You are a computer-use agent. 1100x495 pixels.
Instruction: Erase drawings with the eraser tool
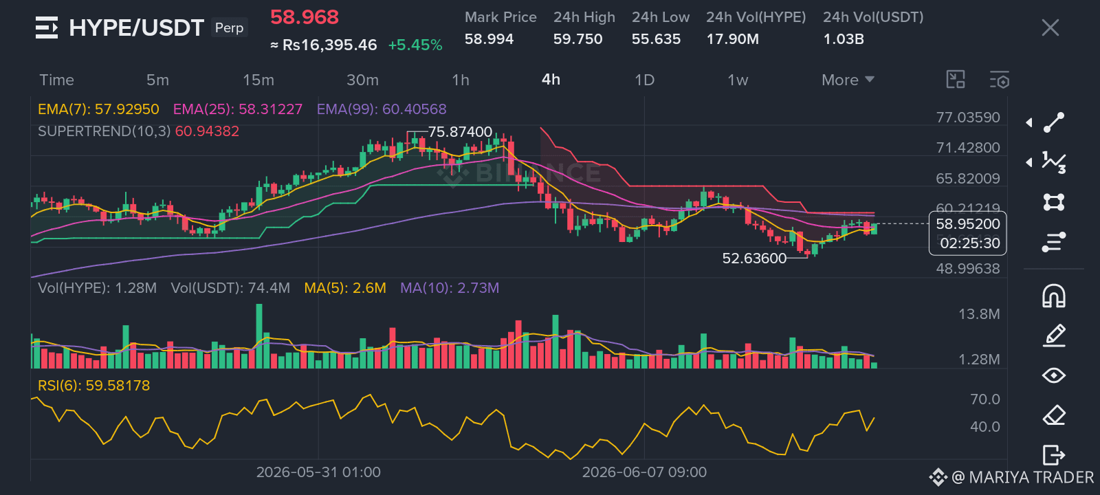(x=1054, y=415)
